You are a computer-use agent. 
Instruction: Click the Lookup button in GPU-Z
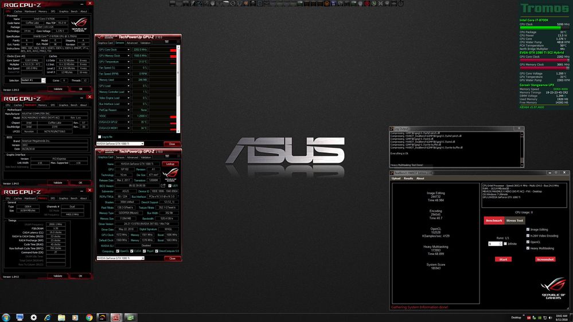[x=170, y=164]
